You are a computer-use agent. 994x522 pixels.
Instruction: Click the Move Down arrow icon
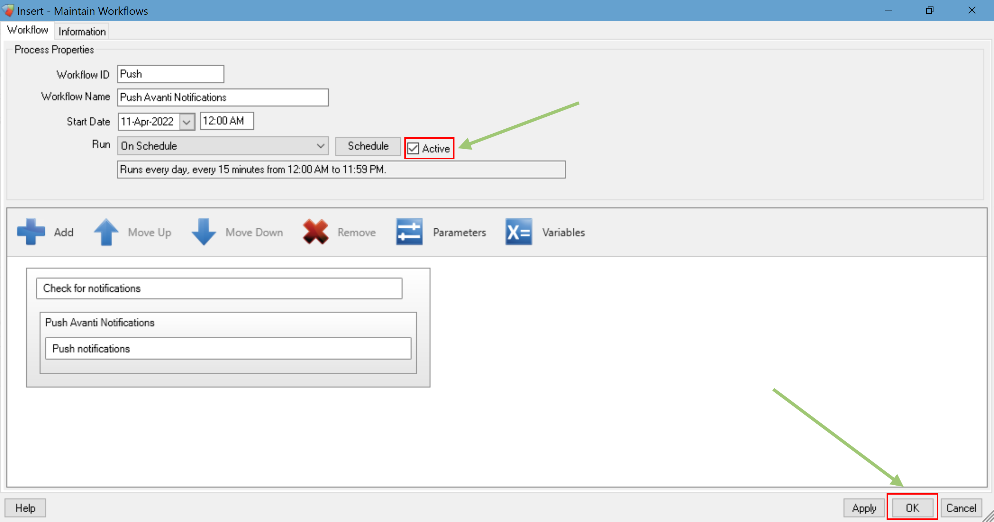tap(203, 232)
